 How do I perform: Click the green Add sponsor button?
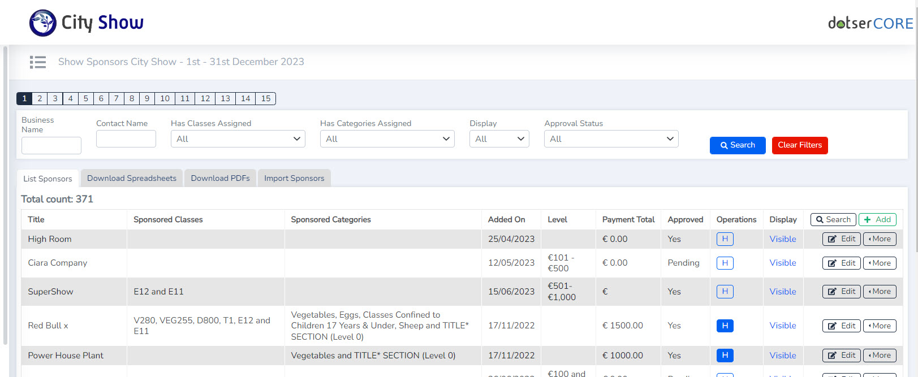877,220
